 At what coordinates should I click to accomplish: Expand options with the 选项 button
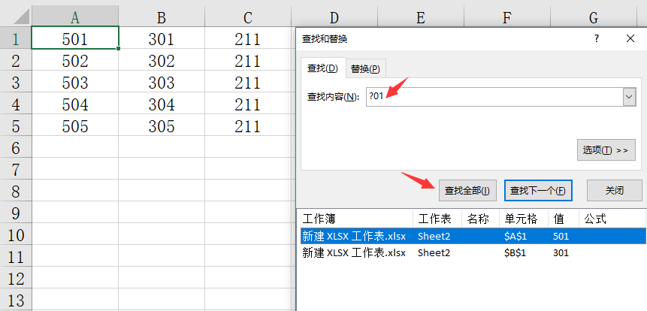pos(604,150)
